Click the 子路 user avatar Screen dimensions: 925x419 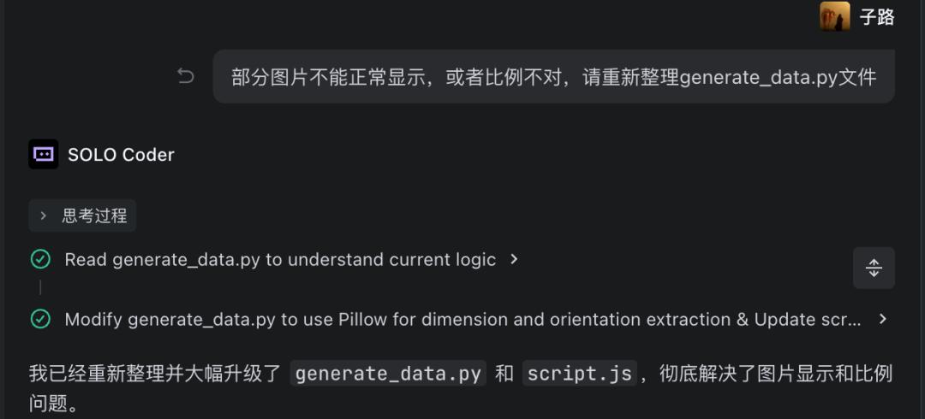834,16
